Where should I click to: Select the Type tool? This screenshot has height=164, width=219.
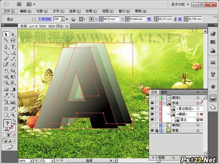pyautogui.click(x=13, y=47)
